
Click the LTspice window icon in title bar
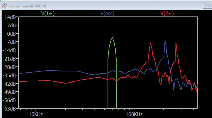click(5, 6)
